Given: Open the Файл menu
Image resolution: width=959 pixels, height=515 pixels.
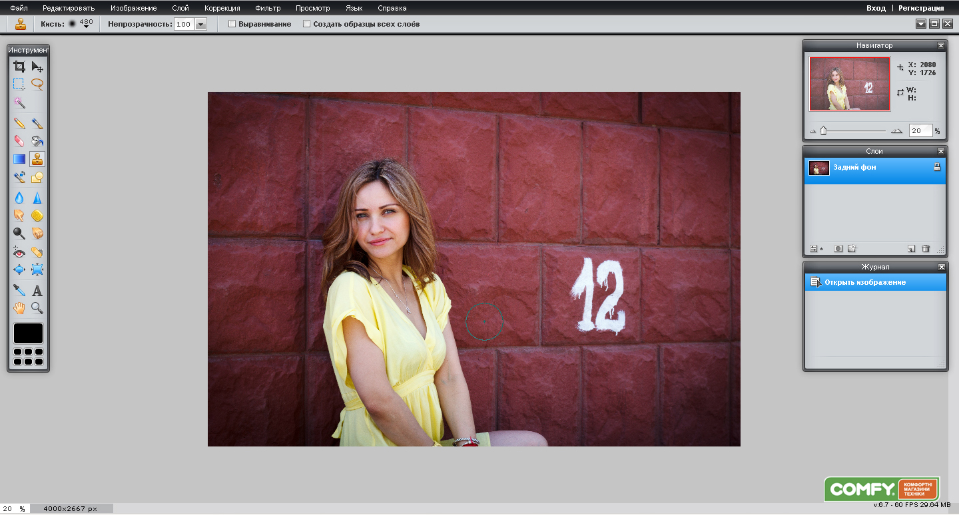Looking at the screenshot, I should (x=19, y=8).
